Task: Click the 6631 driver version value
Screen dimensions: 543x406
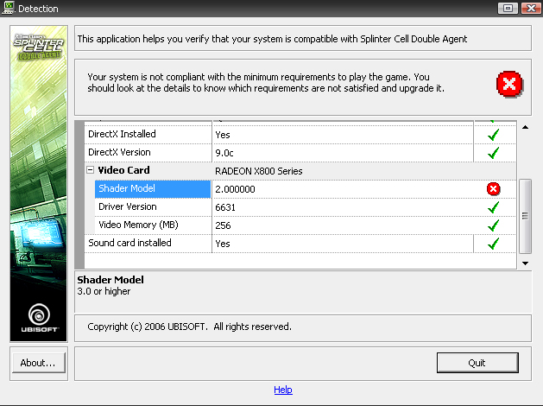Action: 225,207
